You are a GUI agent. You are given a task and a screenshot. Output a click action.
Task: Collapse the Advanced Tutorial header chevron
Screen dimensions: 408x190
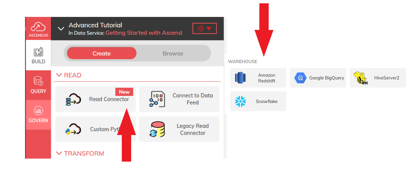pyautogui.click(x=61, y=29)
